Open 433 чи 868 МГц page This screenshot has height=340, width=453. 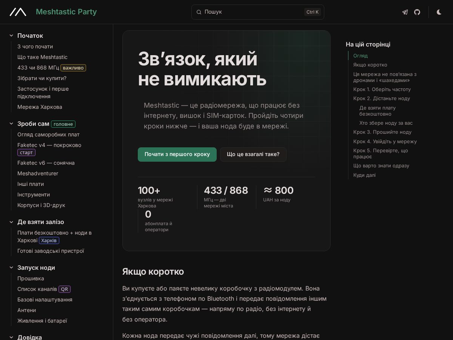click(x=38, y=68)
